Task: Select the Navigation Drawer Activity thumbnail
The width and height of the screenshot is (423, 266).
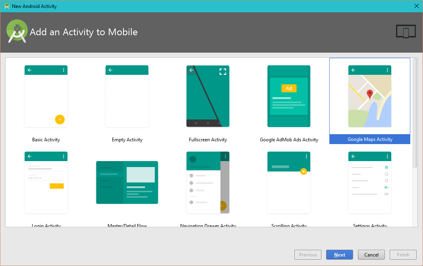Action: [208, 182]
